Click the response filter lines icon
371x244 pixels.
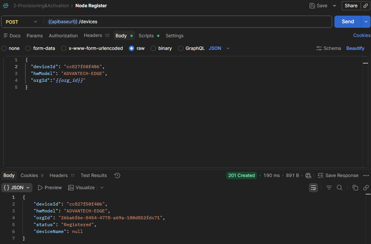pyautogui.click(x=329, y=188)
